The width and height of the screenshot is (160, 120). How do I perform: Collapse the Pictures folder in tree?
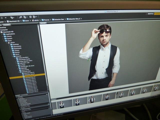point(12,56)
